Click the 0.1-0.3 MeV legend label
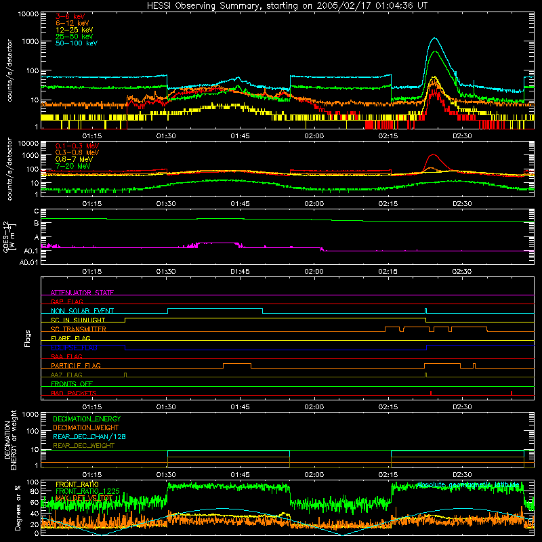Image resolution: width=542 pixels, height=542 pixels. coord(77,146)
